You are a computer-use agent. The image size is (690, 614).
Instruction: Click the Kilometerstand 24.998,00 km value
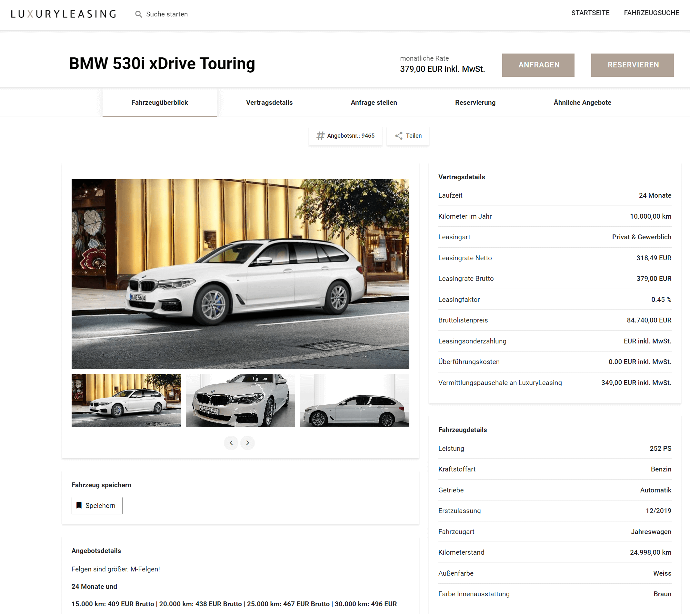tap(651, 552)
